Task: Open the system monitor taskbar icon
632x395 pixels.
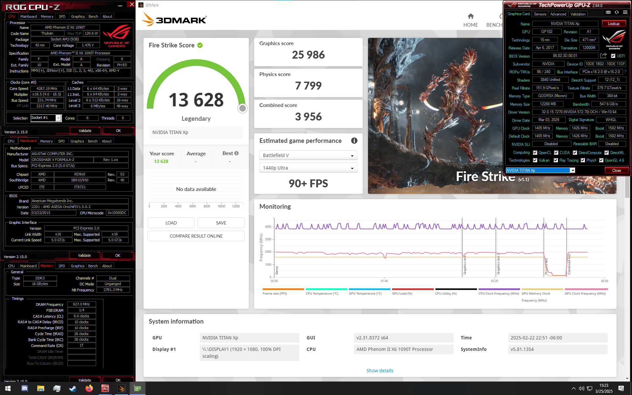Action: coord(57,388)
